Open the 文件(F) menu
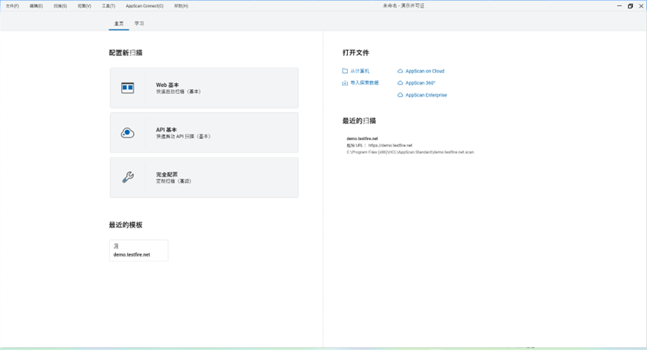The image size is (647, 350). click(x=13, y=6)
